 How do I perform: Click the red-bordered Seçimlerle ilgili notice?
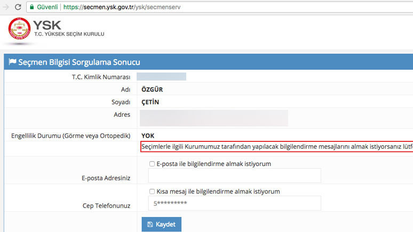coord(277,147)
